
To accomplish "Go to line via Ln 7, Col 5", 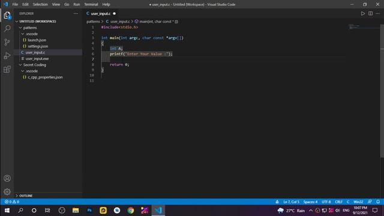I will pos(291,202).
